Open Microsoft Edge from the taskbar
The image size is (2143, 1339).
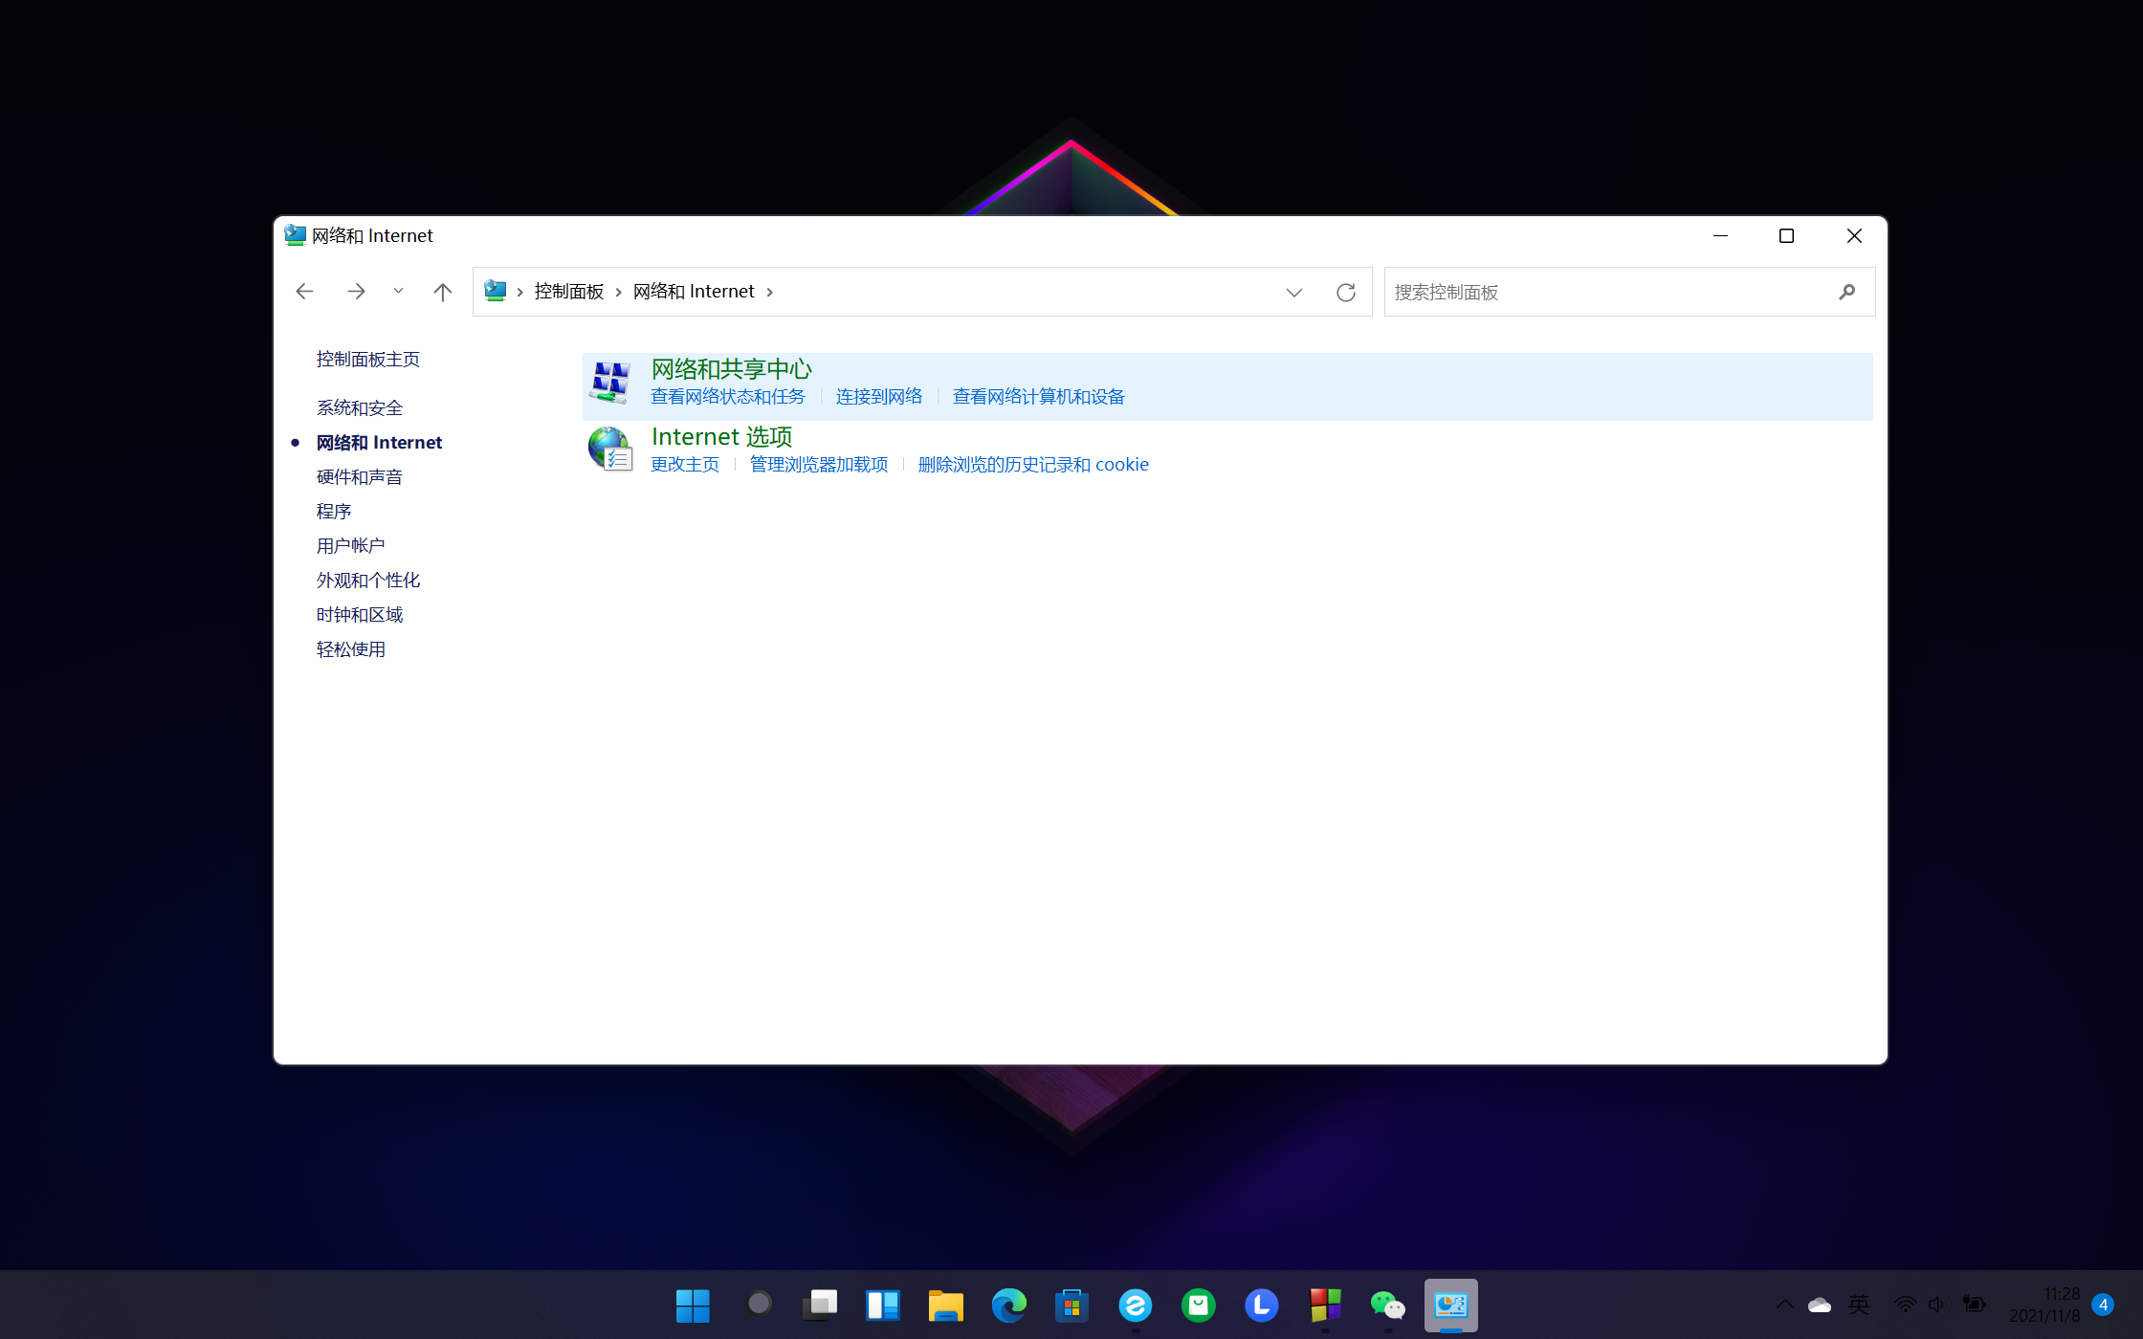[x=1008, y=1305]
